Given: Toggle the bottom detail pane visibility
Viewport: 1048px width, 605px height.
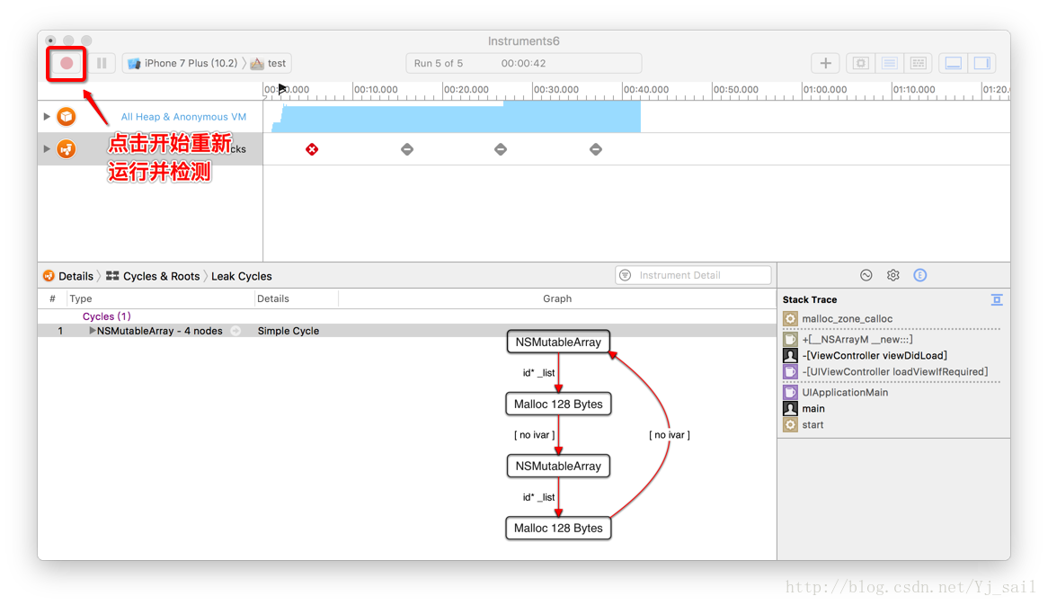Looking at the screenshot, I should tap(954, 63).
